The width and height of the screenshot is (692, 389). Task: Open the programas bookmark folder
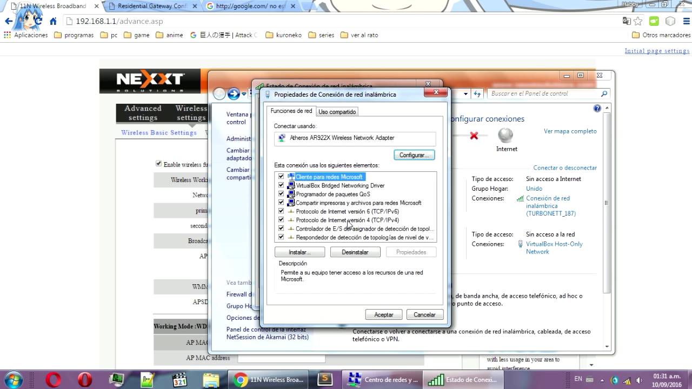74,35
